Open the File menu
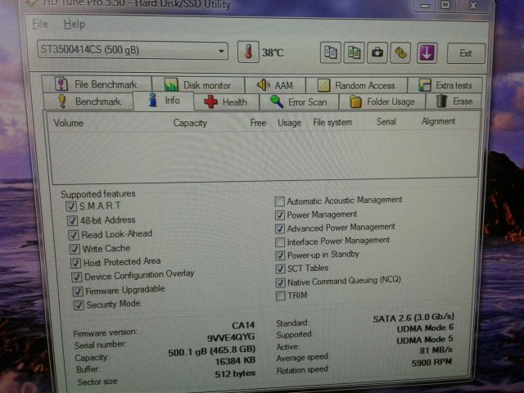 (x=40, y=24)
